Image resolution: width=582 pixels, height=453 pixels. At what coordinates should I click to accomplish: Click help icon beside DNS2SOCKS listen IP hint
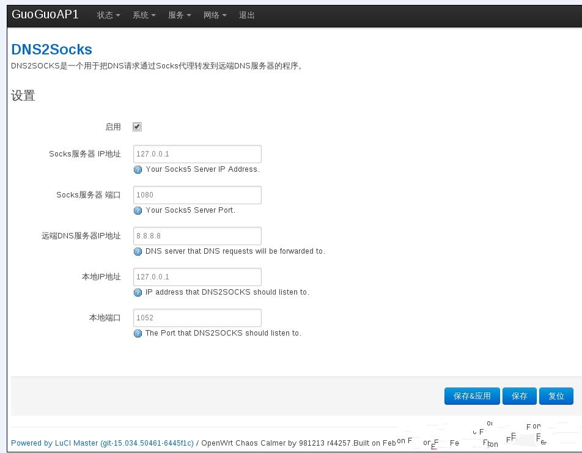click(138, 293)
